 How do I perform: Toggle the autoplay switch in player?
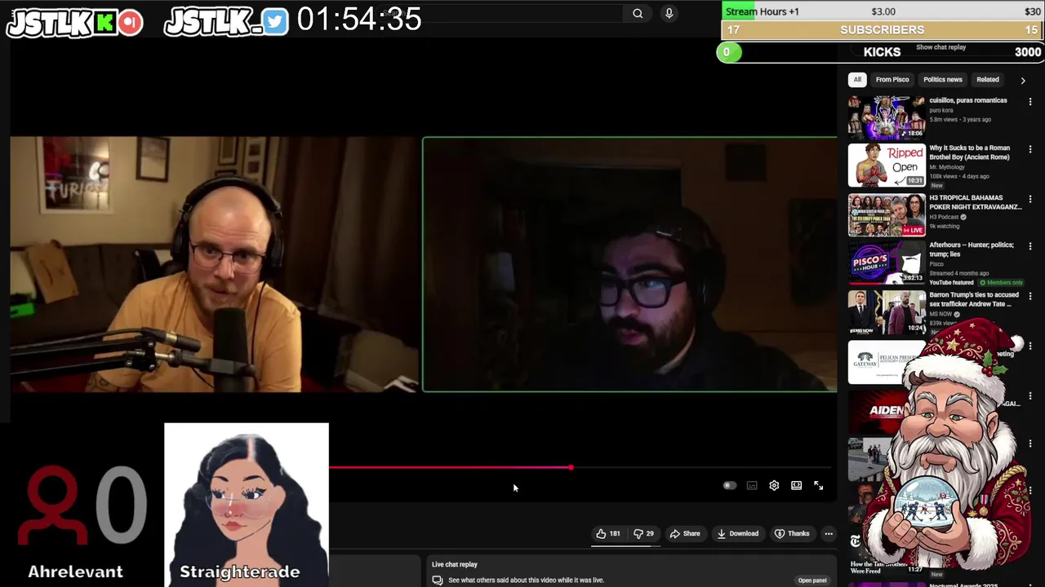(x=729, y=485)
